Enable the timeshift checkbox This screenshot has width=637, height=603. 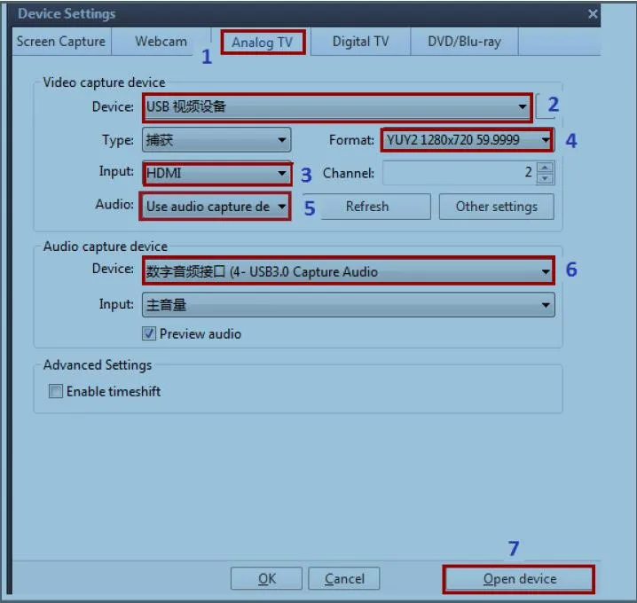point(56,391)
